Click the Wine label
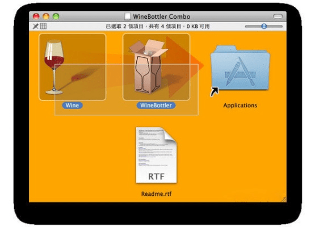This screenshot has width=315, height=227. tap(72, 105)
